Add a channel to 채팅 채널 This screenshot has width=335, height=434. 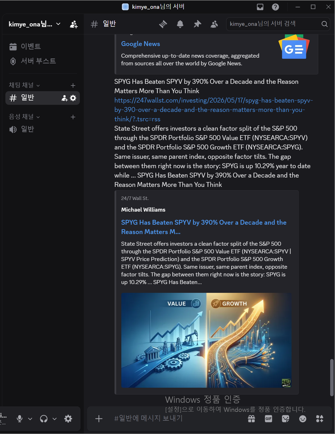(x=73, y=85)
